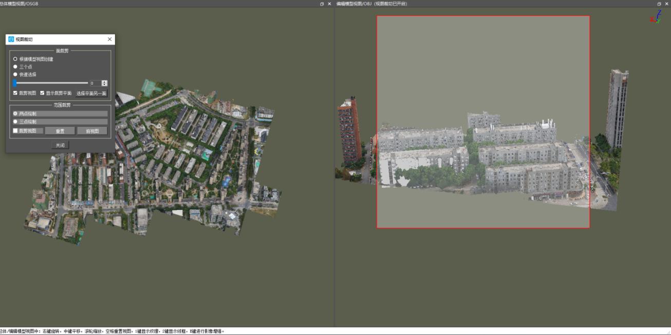
Task: Click the status bar hint about 右键旋转
Action: (113, 331)
